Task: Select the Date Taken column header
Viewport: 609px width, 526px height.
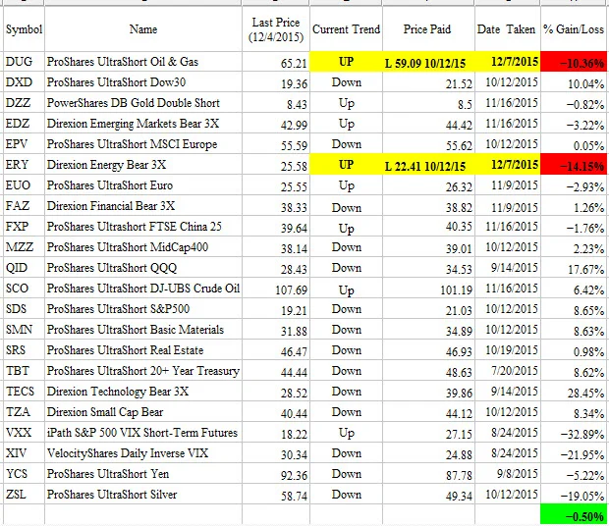Action: [506, 29]
